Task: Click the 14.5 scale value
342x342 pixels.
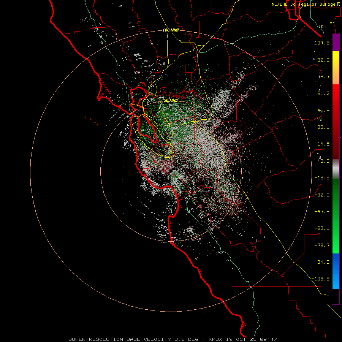Action: click(x=323, y=144)
